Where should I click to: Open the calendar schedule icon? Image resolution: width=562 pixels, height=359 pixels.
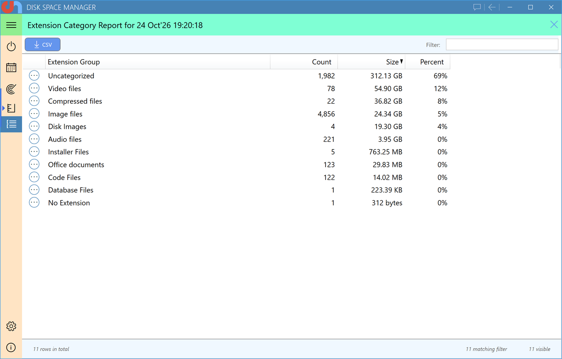tap(11, 68)
